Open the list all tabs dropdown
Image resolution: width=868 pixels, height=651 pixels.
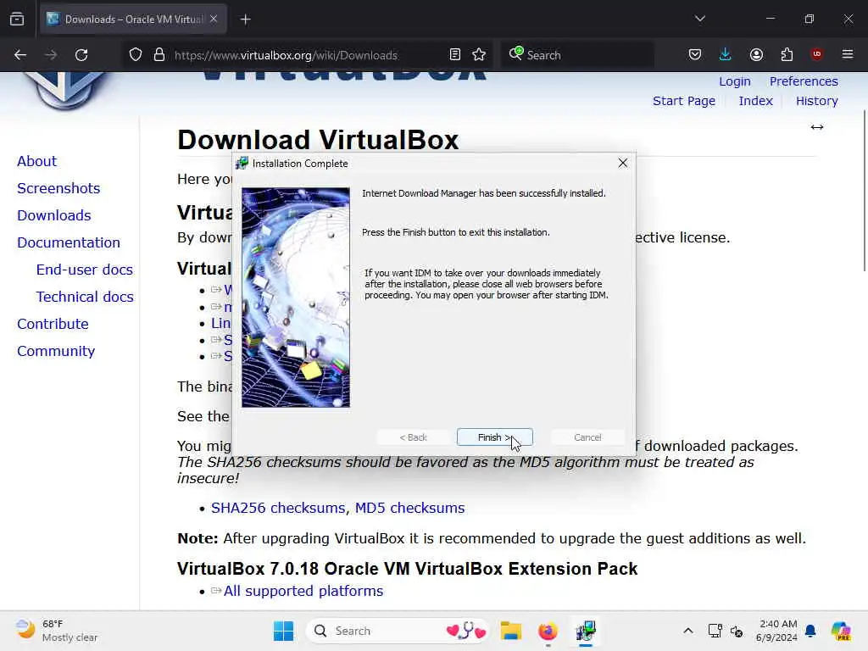(700, 19)
